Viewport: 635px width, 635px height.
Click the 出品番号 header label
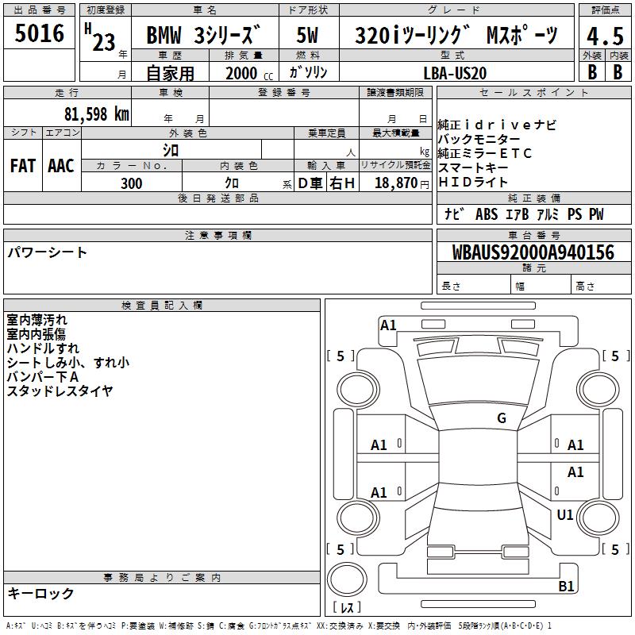click(39, 10)
